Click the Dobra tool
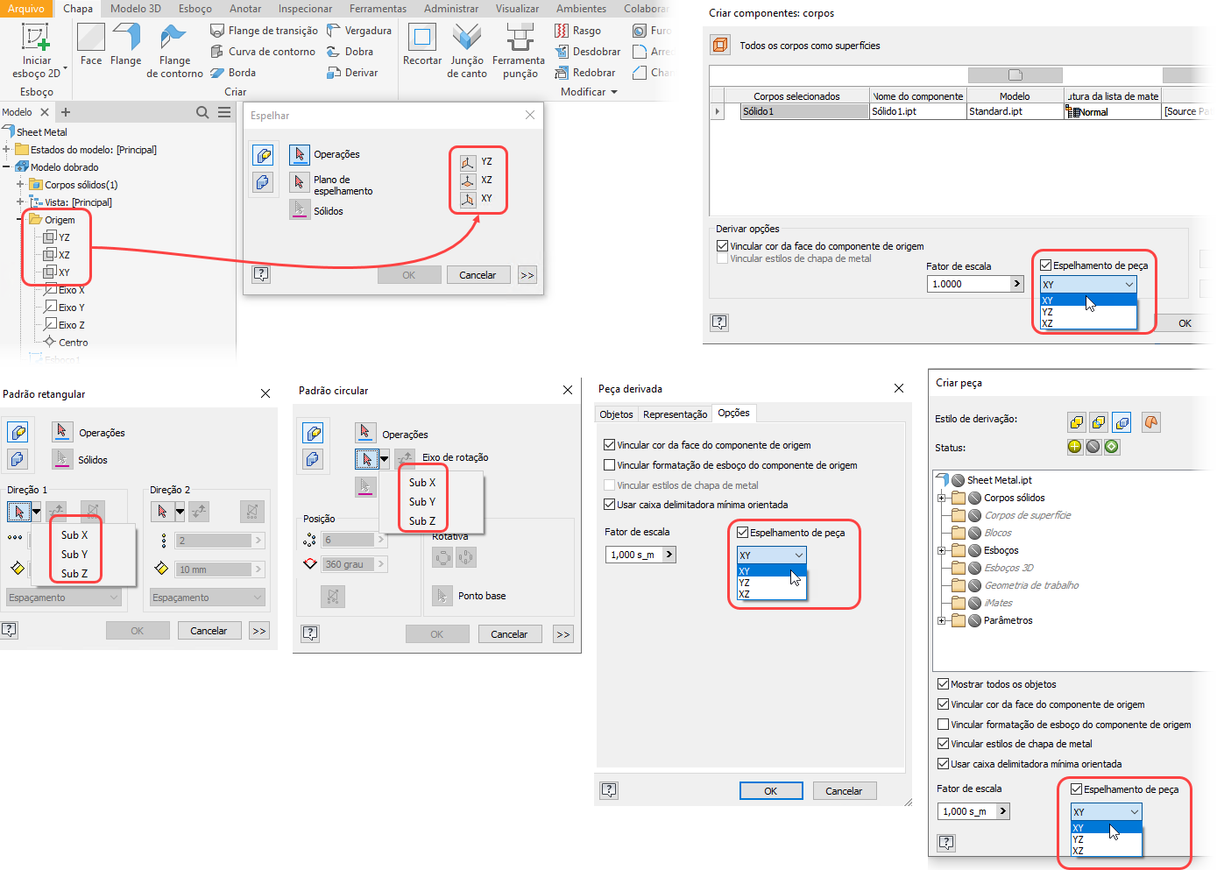1217x870 pixels. click(x=350, y=52)
